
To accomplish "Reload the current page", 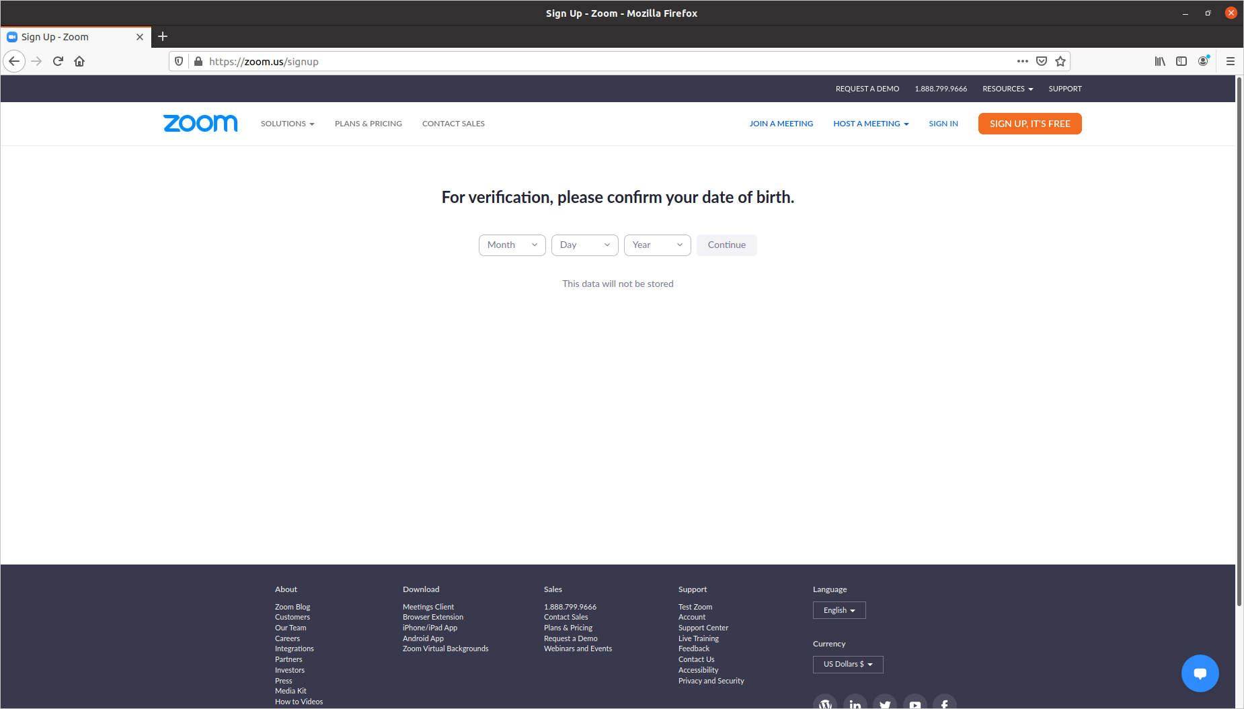I will click(58, 61).
